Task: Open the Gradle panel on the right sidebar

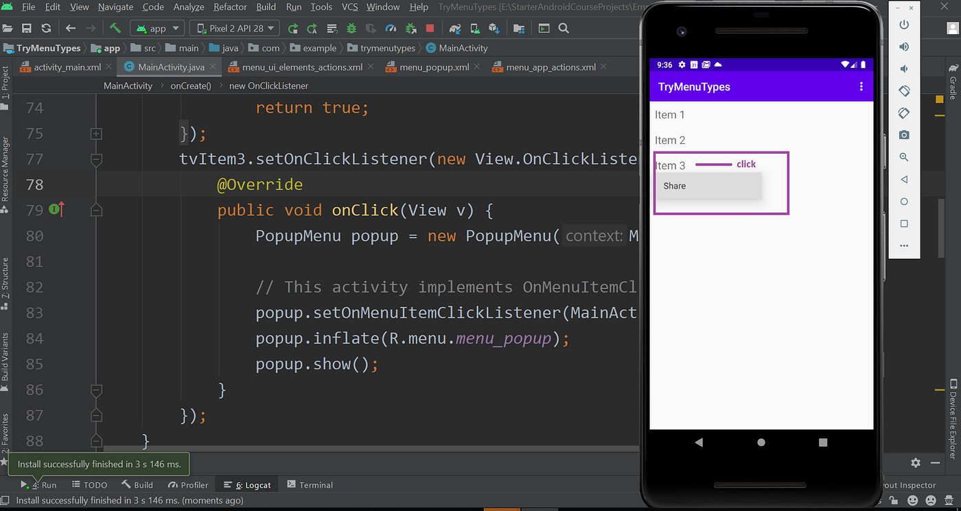Action: (x=953, y=86)
